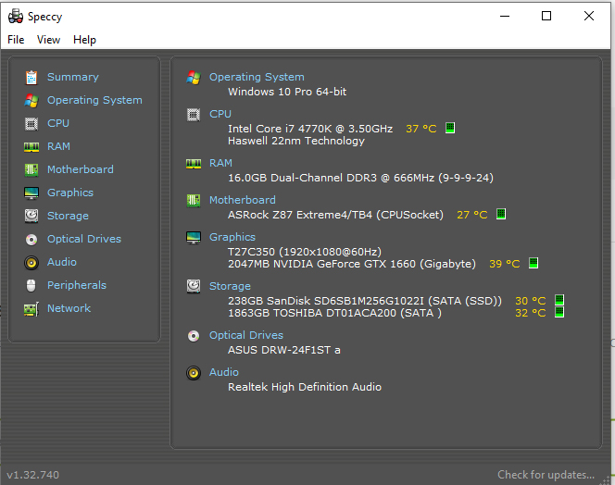The width and height of the screenshot is (615, 485).
Task: Click the CPU heading link in summary
Action: (220, 114)
